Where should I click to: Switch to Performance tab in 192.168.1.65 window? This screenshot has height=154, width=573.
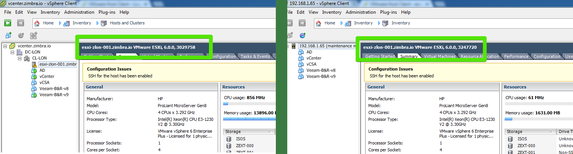pos(516,56)
